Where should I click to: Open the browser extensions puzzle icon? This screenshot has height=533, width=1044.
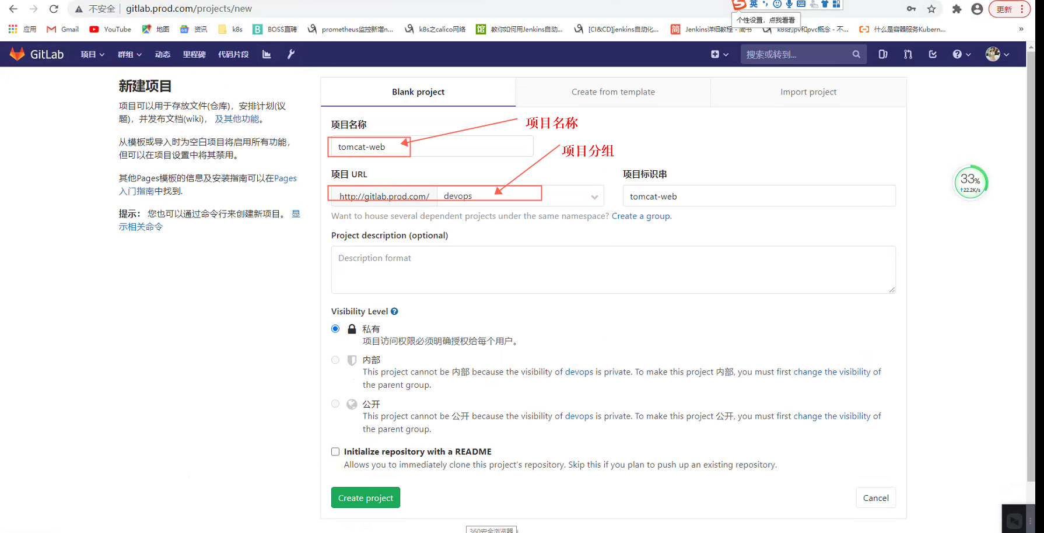(x=957, y=9)
